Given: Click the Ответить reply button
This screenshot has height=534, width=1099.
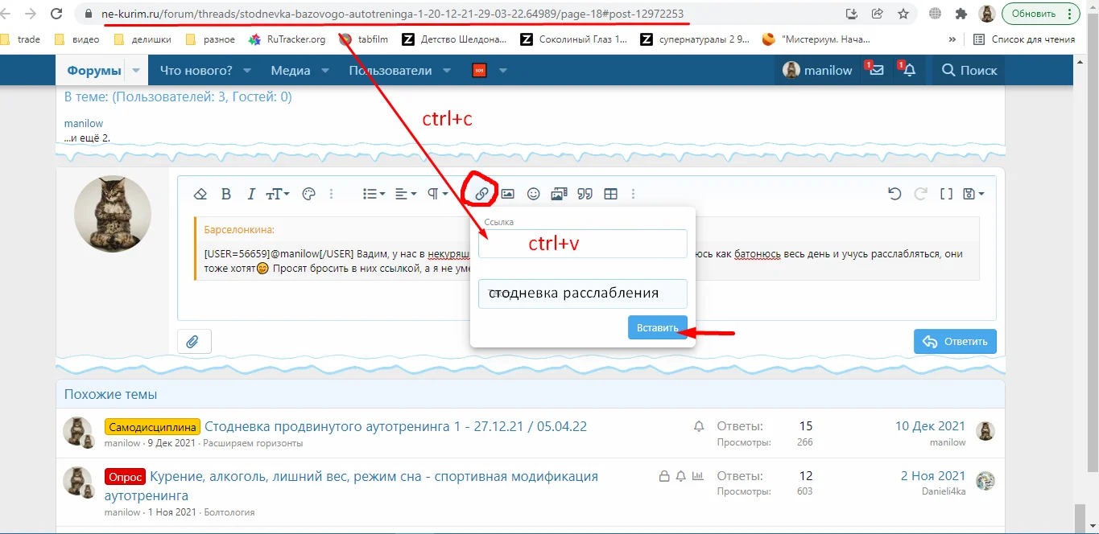Looking at the screenshot, I should coord(955,342).
